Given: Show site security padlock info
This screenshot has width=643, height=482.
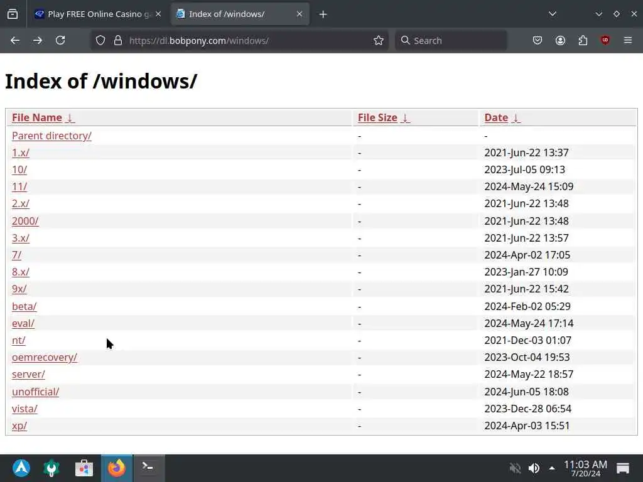Looking at the screenshot, I should click(x=118, y=41).
